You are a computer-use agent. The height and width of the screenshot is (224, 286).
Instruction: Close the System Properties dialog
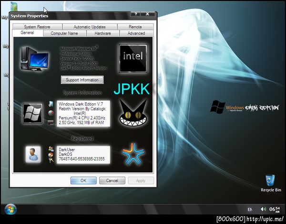coord(148,14)
